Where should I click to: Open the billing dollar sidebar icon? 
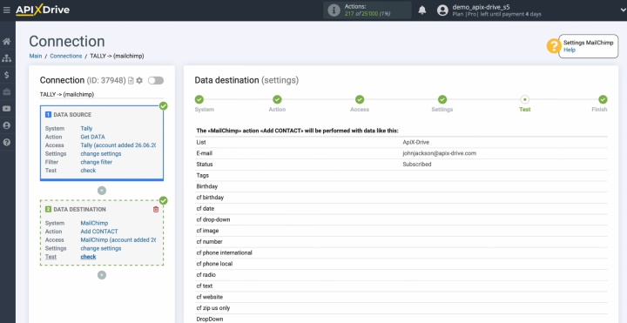tap(6, 75)
